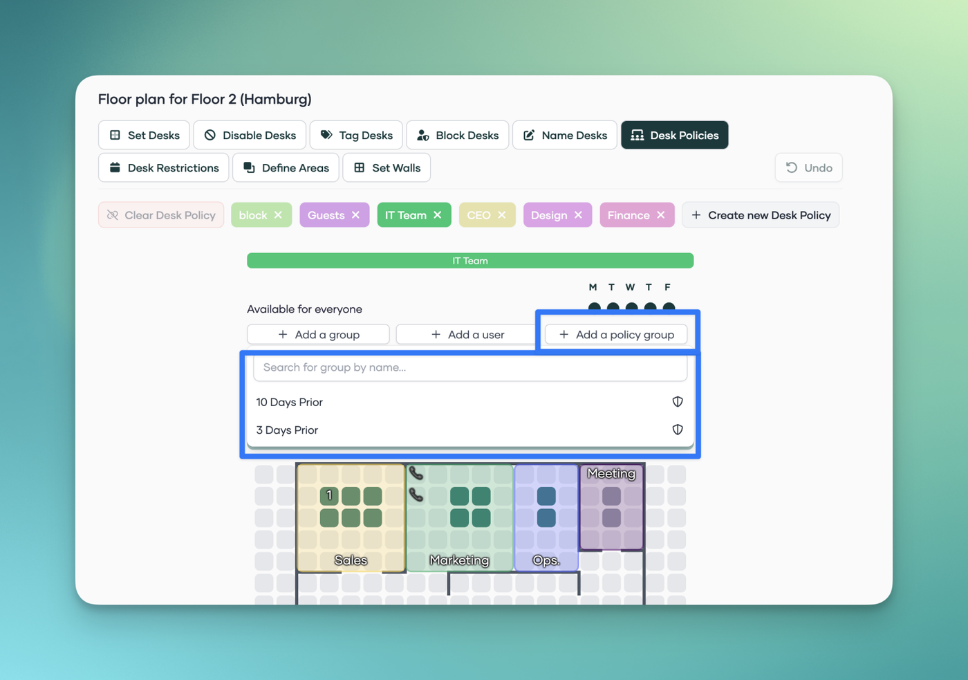Toggle Friday availability dot
Viewport: 968px width, 680px height.
coord(669,306)
